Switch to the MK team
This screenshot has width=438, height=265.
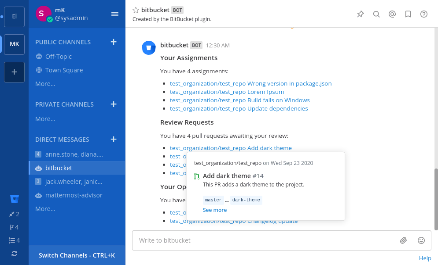point(14,44)
